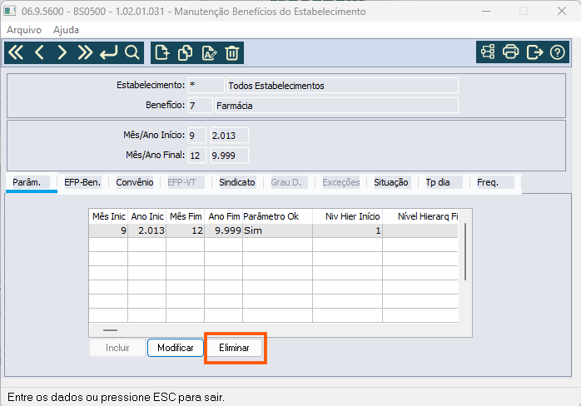The height and width of the screenshot is (406, 581).
Task: Click the Todos Estabelecimentos field
Action: pyautogui.click(x=342, y=85)
